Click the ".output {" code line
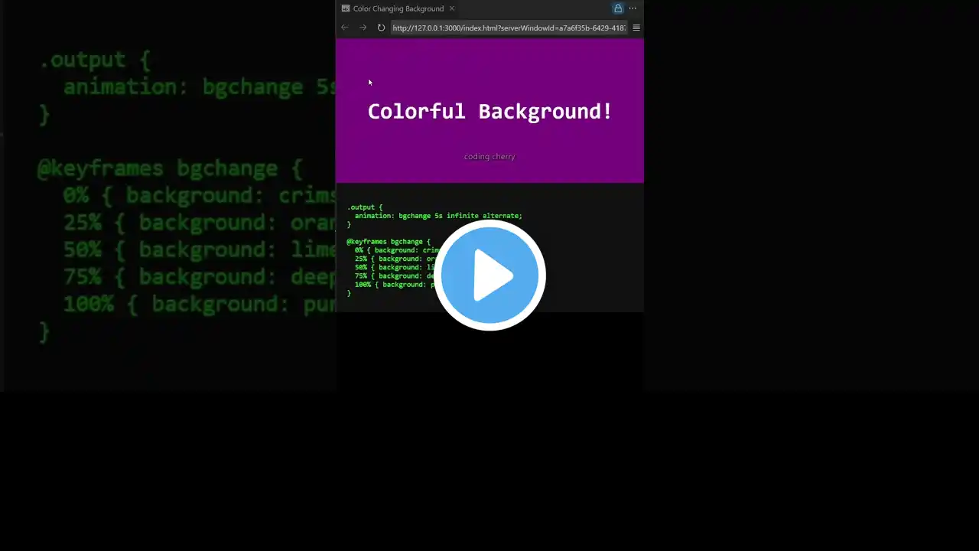Viewport: 979px width, 551px height. (365, 207)
